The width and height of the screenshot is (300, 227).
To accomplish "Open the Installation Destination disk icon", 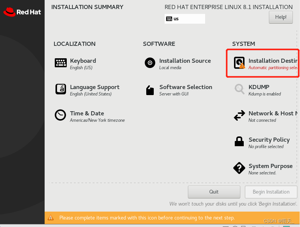I will click(239, 63).
